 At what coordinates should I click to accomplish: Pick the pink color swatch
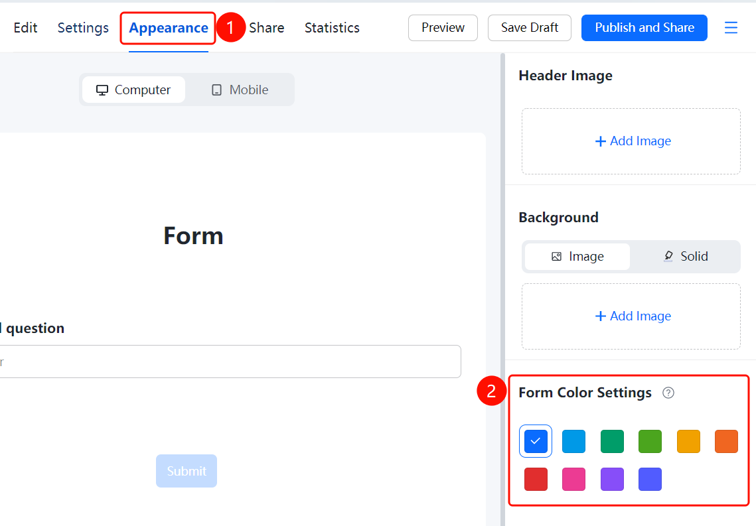pyautogui.click(x=573, y=480)
